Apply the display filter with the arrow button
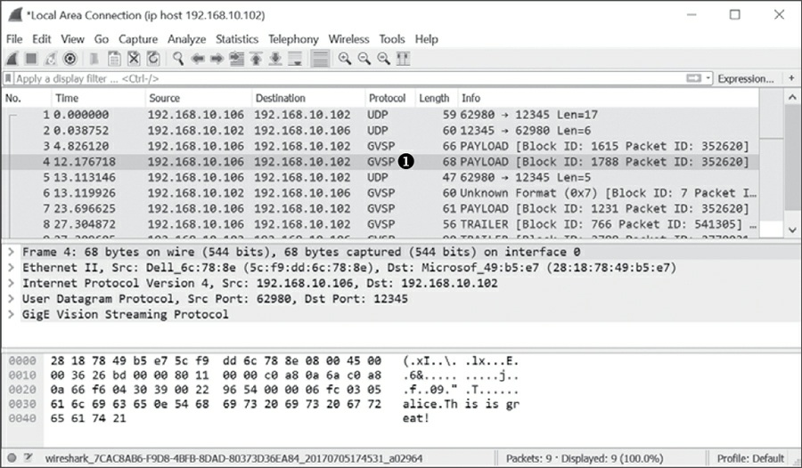Image resolution: width=802 pixels, height=468 pixels. point(693,78)
